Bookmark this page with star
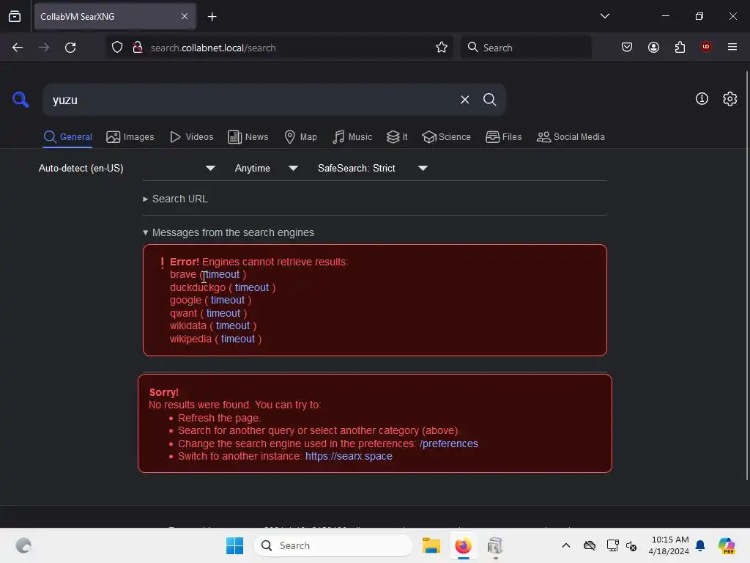The height and width of the screenshot is (563, 750). (x=442, y=48)
